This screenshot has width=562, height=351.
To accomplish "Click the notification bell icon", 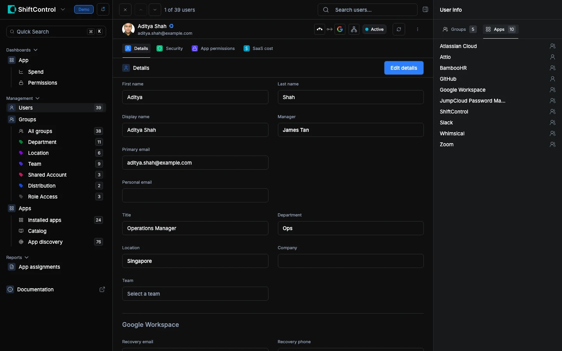I will (103, 10).
